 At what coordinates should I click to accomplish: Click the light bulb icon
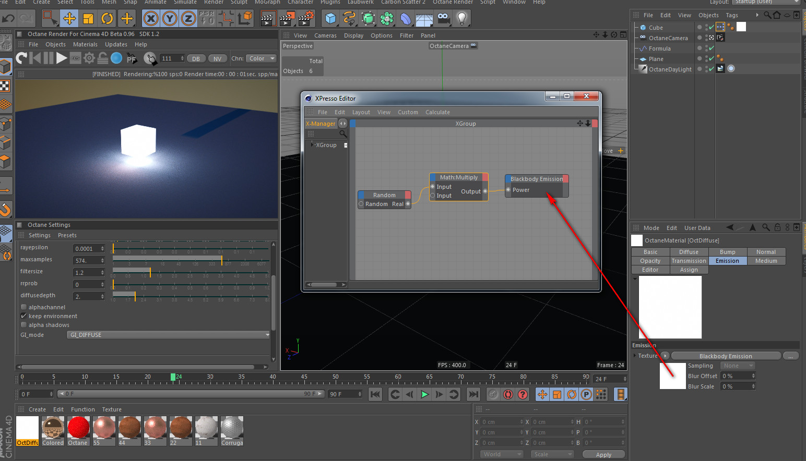[461, 19]
